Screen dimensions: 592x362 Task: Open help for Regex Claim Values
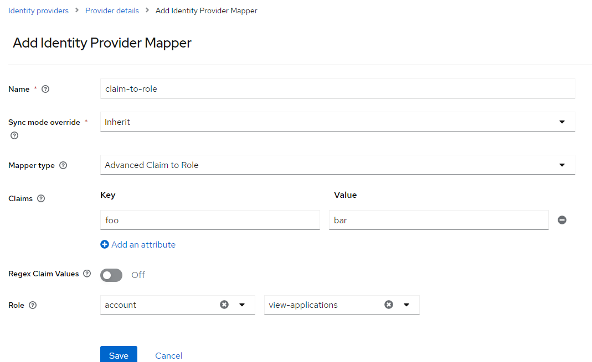[x=87, y=274]
